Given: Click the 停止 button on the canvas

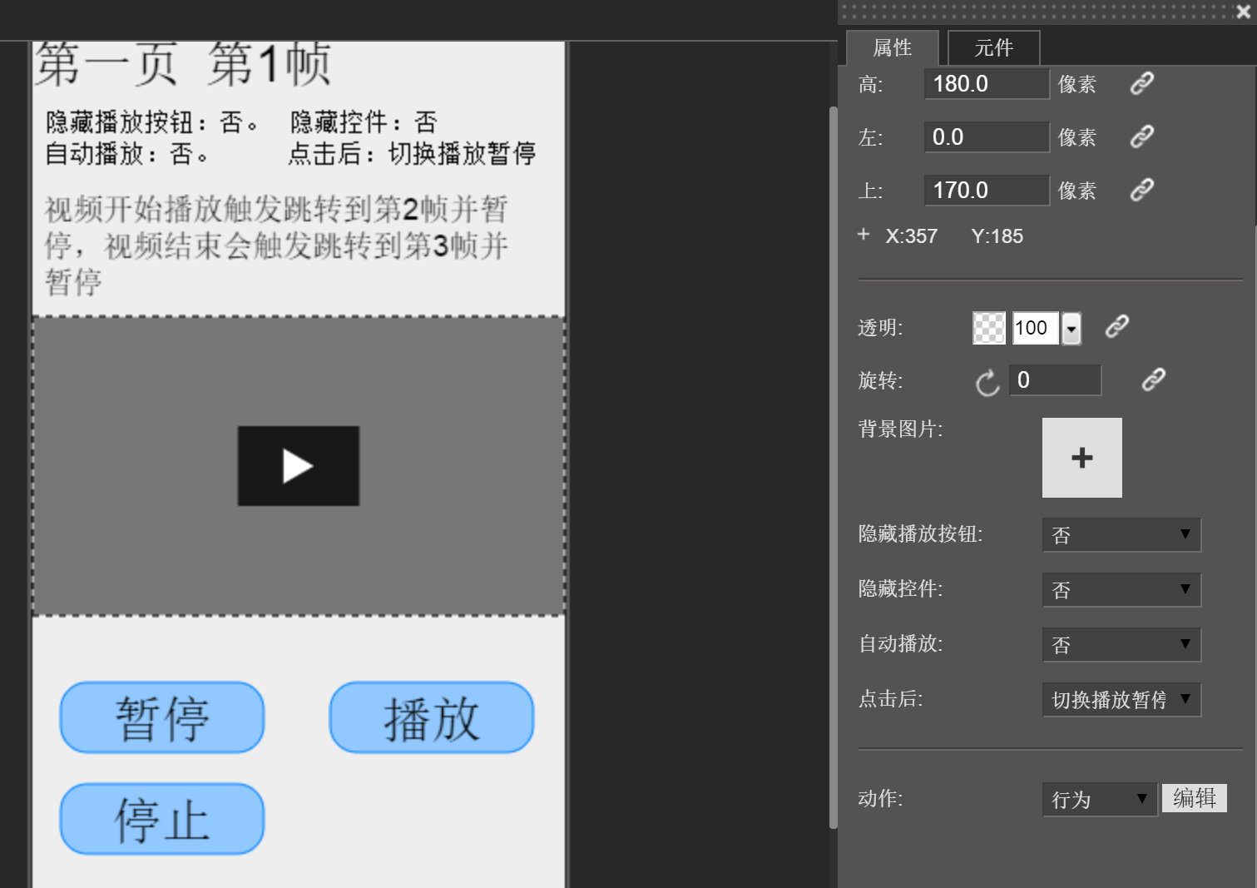Looking at the screenshot, I should (x=161, y=818).
